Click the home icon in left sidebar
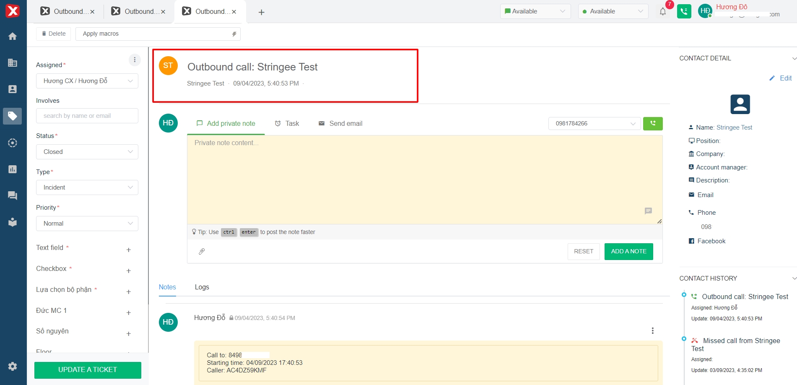This screenshot has height=385, width=797. (13, 36)
